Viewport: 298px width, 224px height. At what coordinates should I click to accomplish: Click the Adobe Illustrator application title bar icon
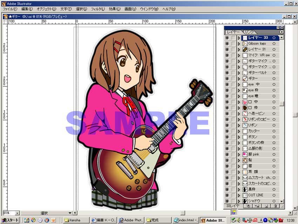[4, 4]
